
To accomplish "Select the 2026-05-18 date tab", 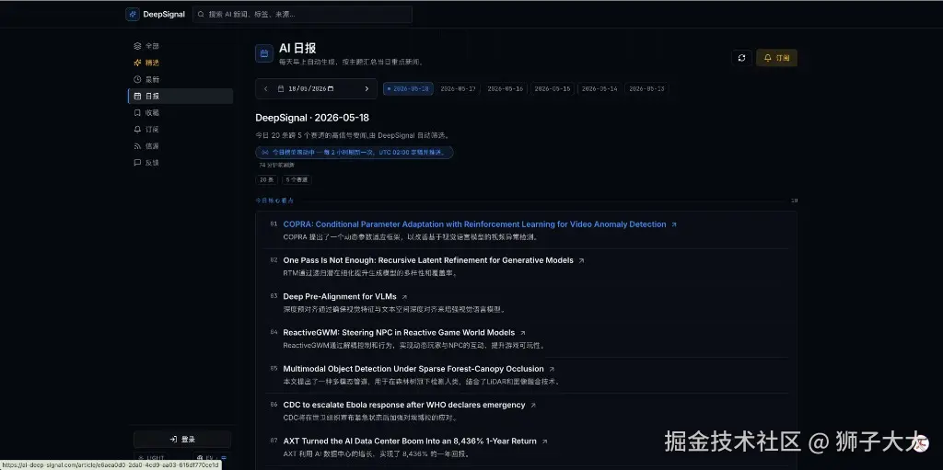I will (408, 89).
